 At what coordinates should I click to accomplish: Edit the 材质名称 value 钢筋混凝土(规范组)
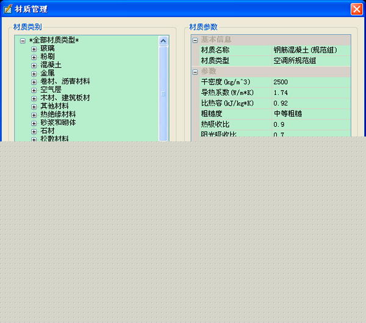coord(311,50)
